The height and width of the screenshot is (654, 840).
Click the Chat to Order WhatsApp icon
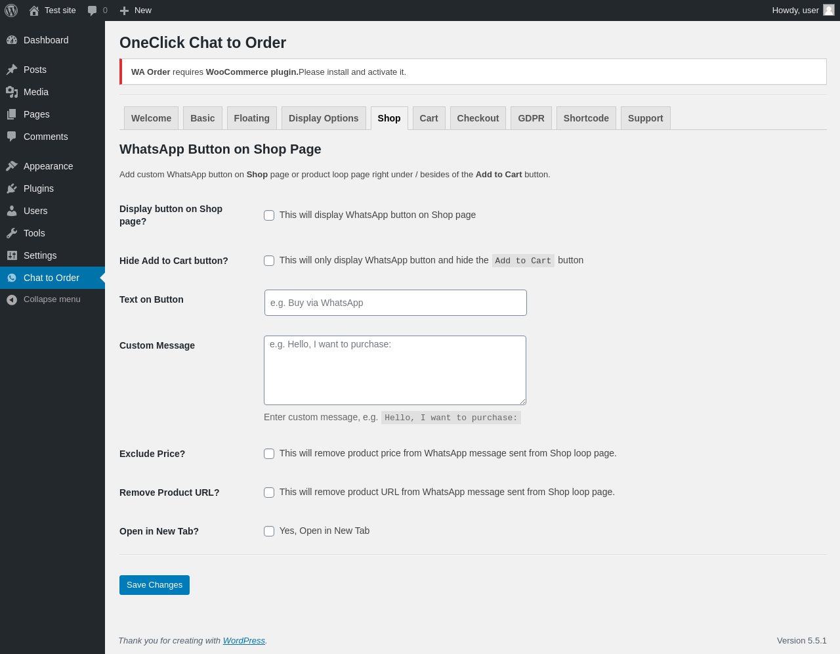pos(12,278)
